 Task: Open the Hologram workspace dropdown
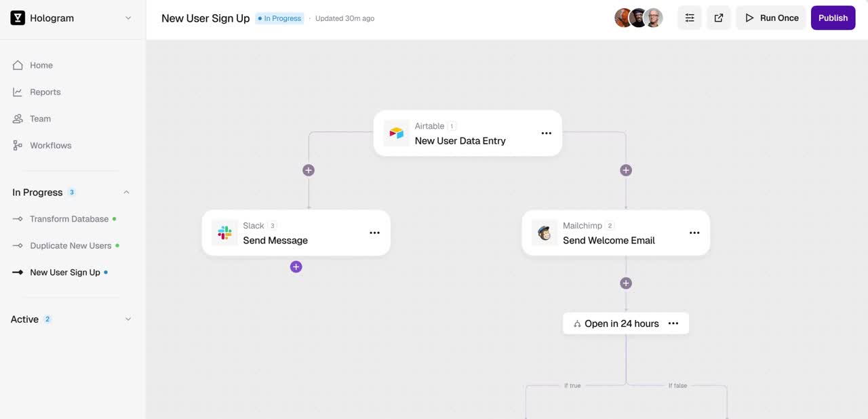128,18
